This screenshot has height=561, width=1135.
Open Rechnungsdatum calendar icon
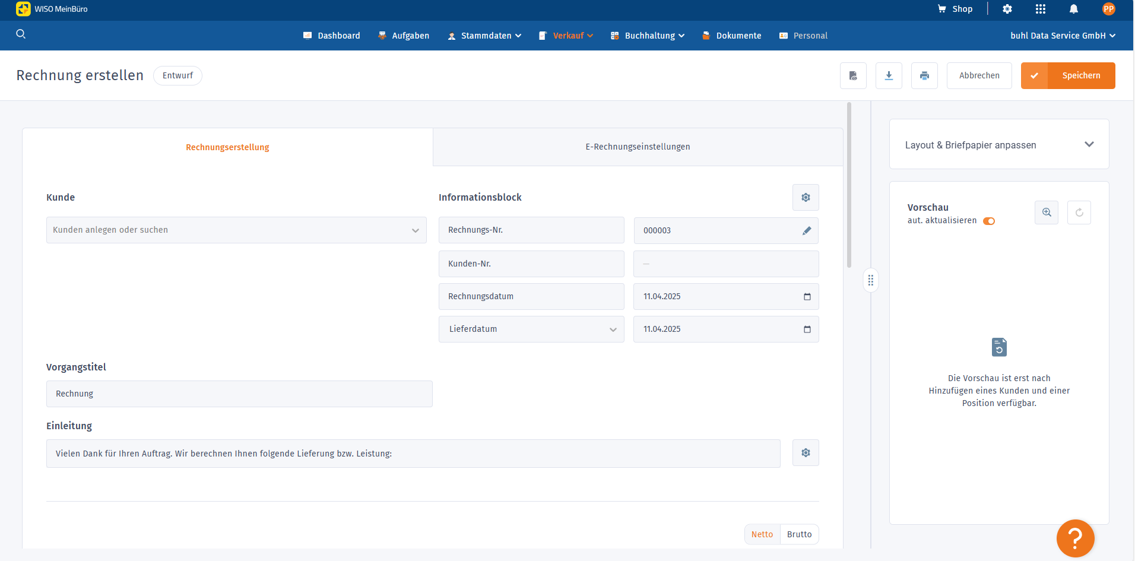point(807,296)
